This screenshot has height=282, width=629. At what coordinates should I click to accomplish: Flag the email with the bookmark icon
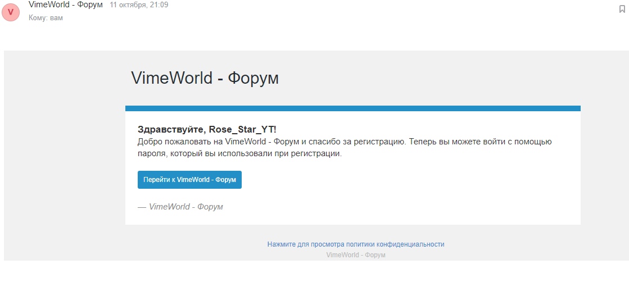[x=622, y=9]
